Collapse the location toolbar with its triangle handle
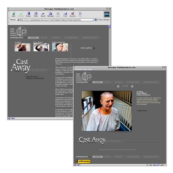 tap(9, 18)
